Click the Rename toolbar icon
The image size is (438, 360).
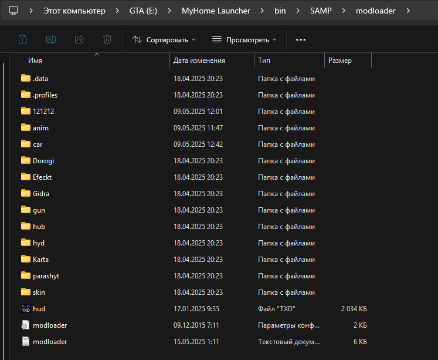[x=51, y=39]
